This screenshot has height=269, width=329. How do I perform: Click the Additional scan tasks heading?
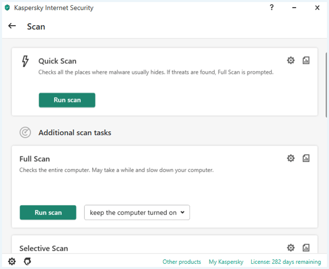[75, 133]
